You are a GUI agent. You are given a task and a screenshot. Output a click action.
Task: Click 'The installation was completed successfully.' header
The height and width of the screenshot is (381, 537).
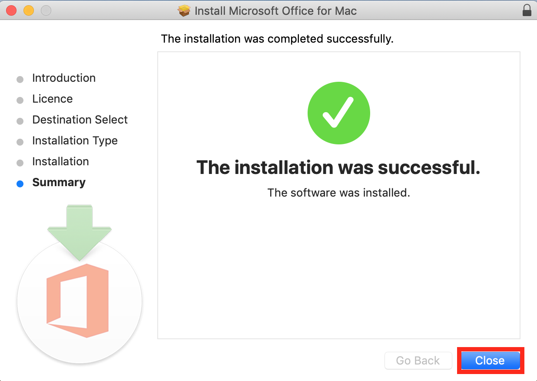277,39
